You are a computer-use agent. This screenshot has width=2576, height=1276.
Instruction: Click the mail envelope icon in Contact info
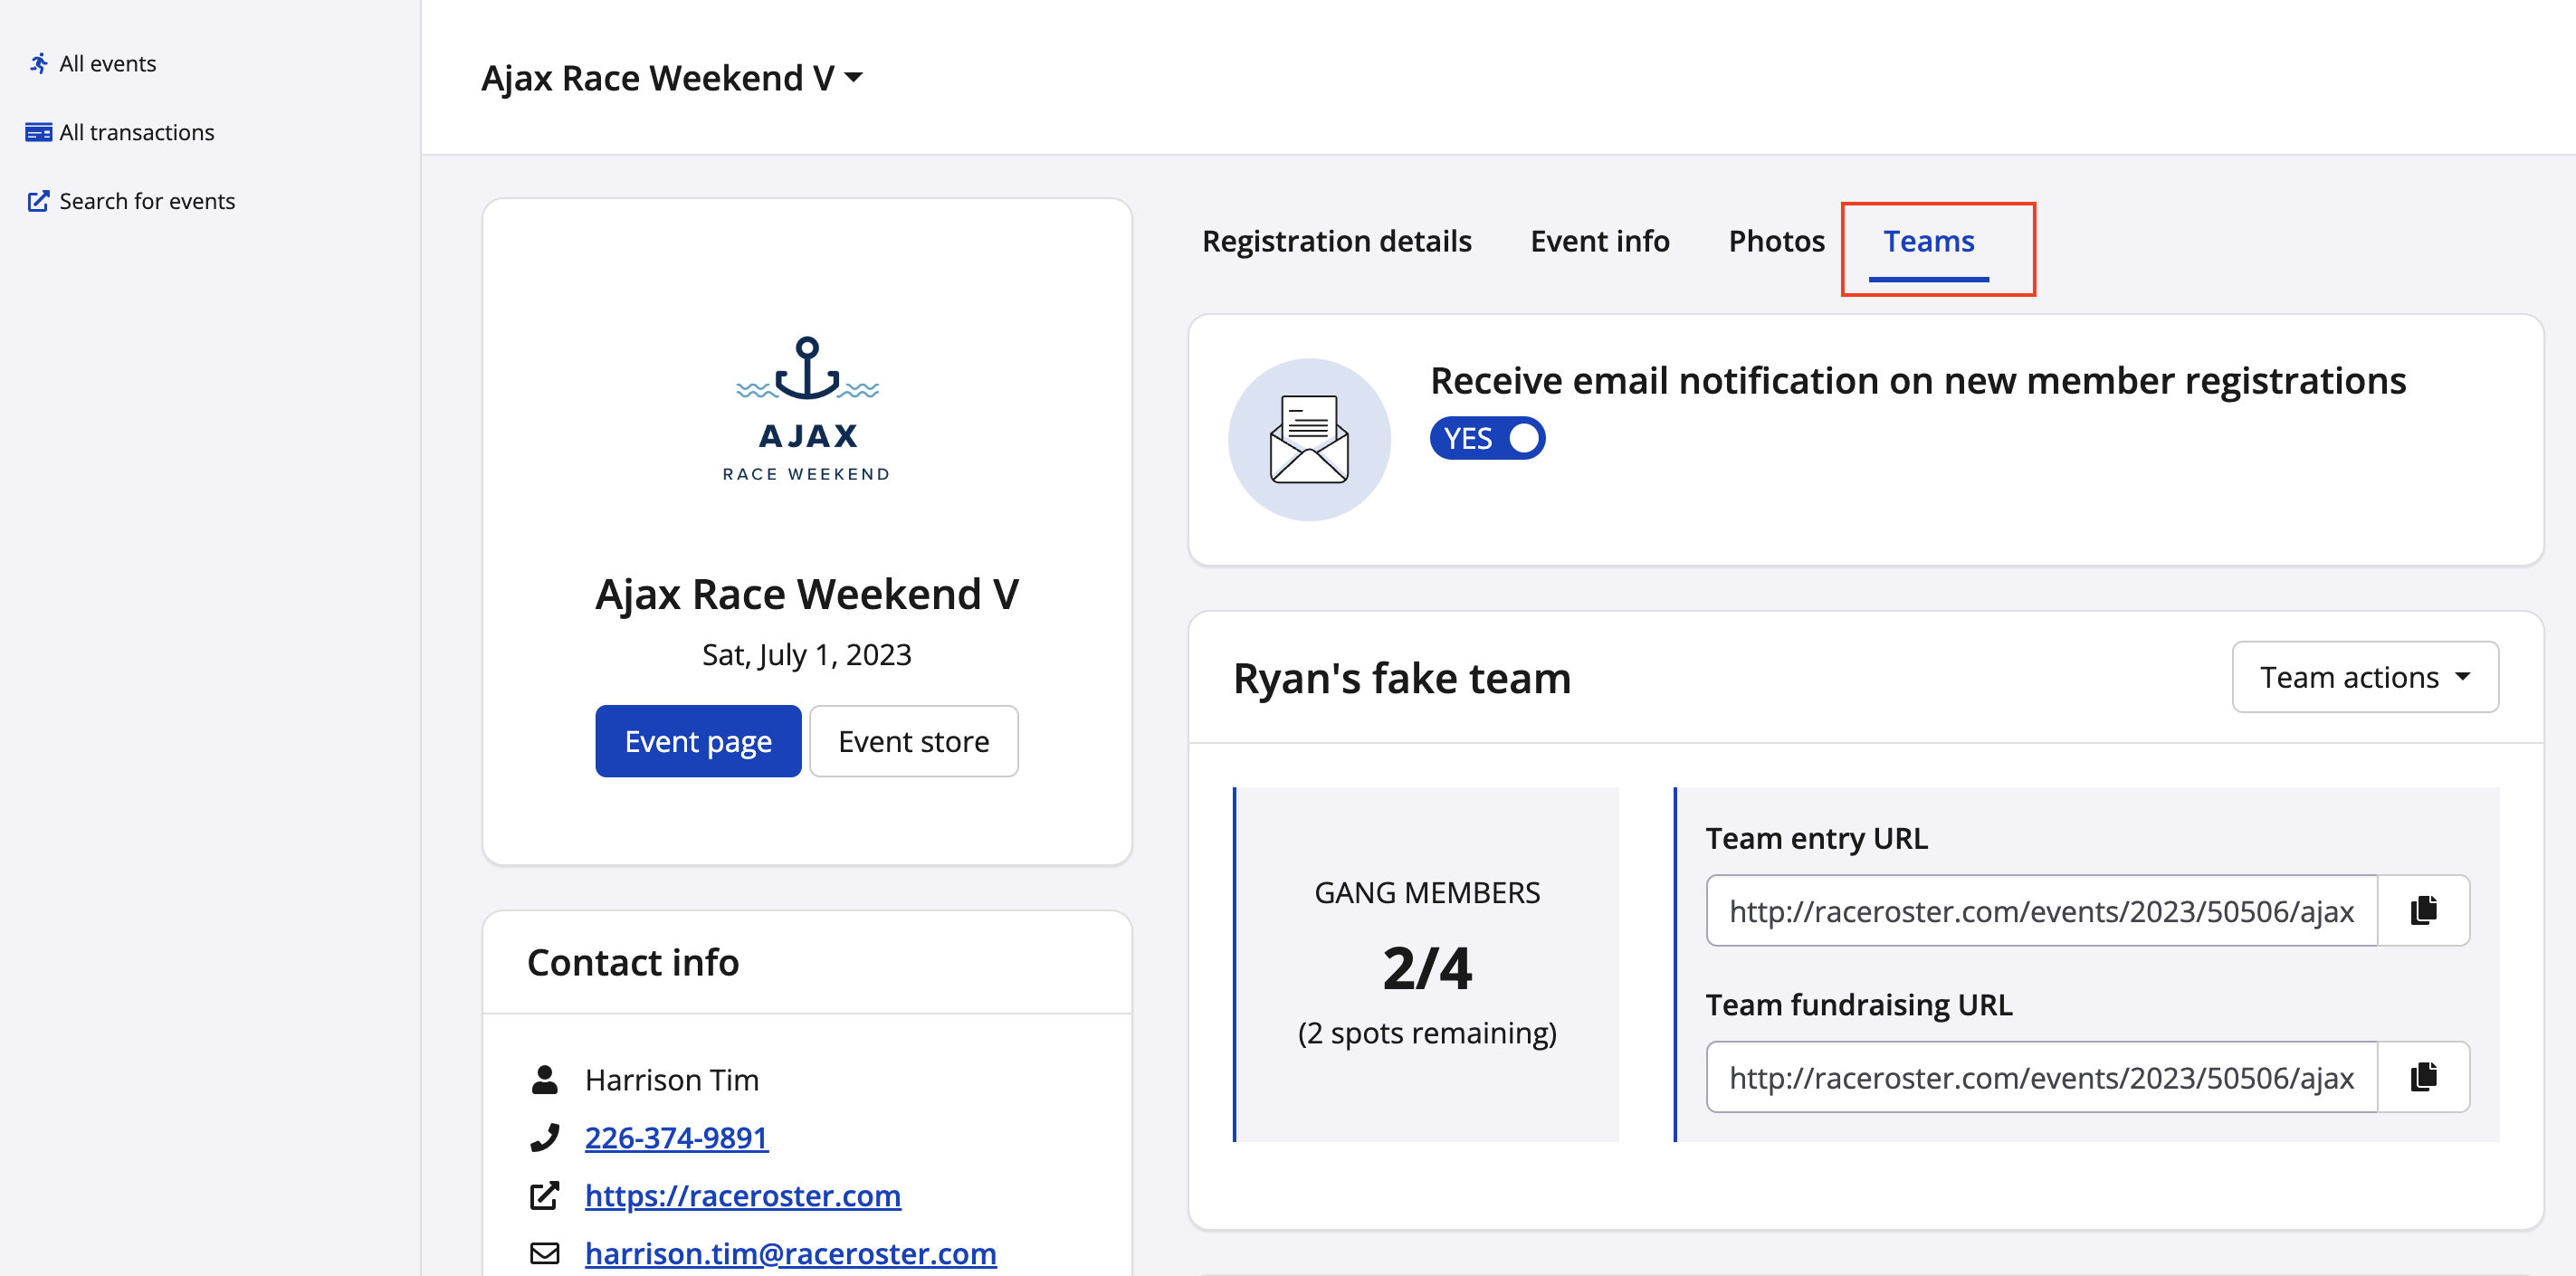tap(544, 1253)
